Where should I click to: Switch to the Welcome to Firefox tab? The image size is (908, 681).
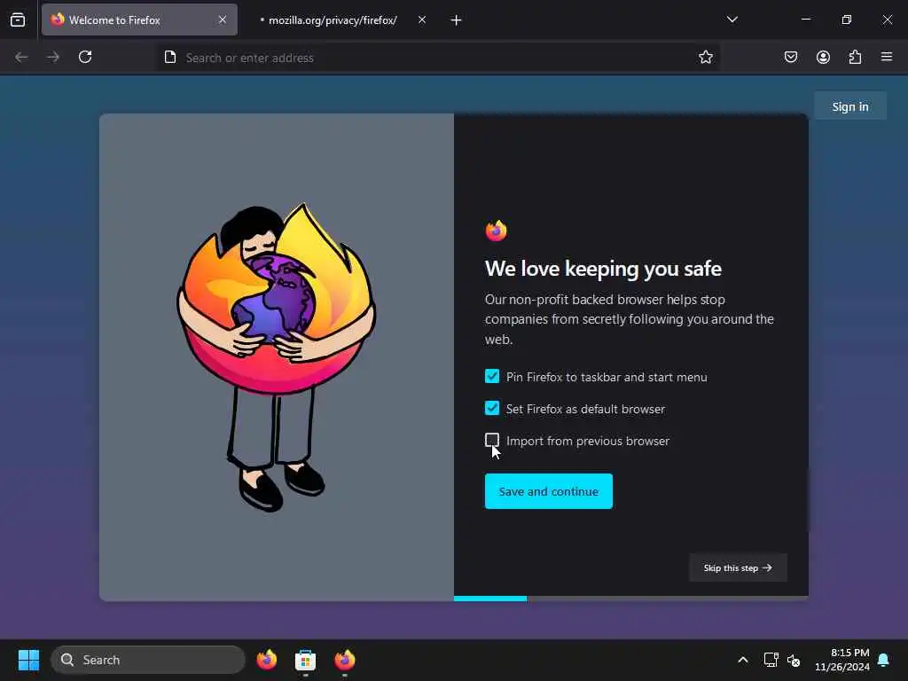(139, 20)
